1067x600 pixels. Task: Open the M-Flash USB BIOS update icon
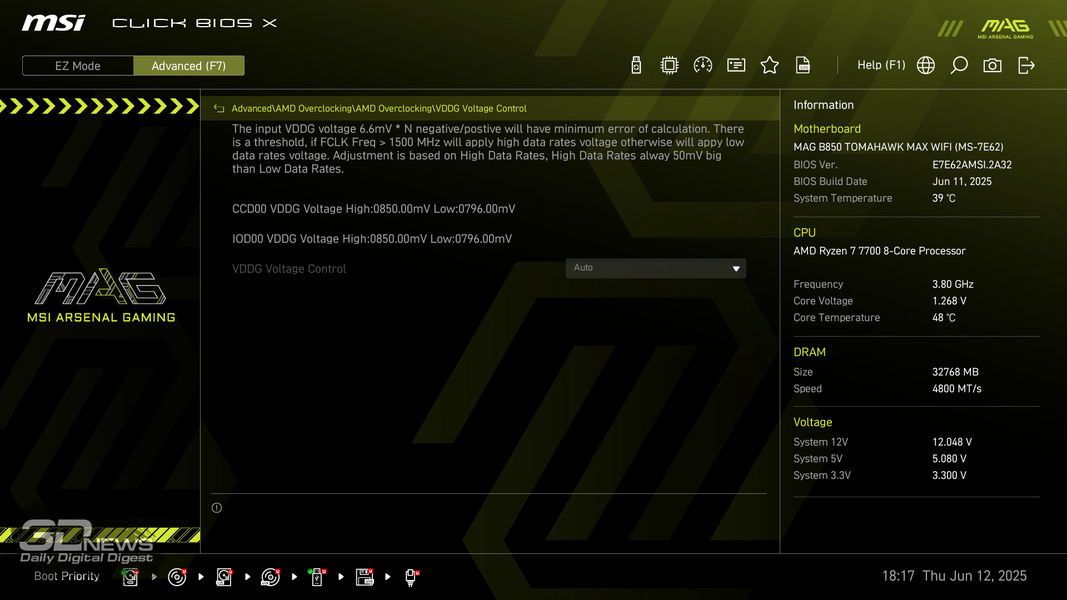pyautogui.click(x=636, y=65)
